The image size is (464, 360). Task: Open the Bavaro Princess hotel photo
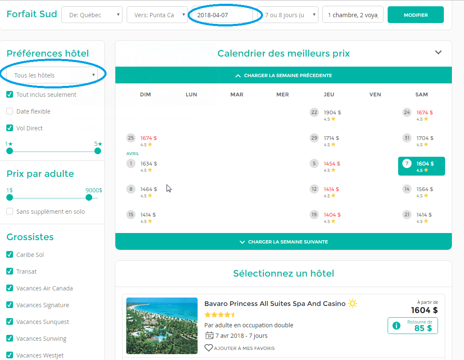[x=162, y=326]
